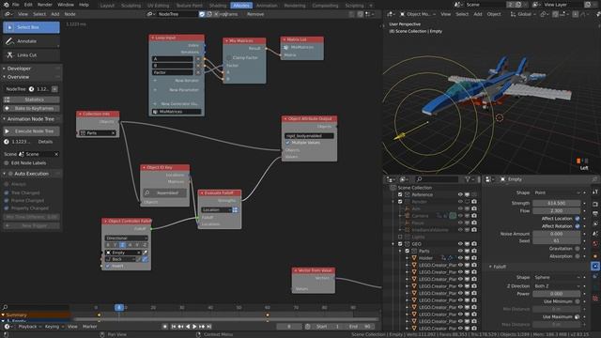
Task: Click the Holder mesh object icon
Action: tap(414, 258)
